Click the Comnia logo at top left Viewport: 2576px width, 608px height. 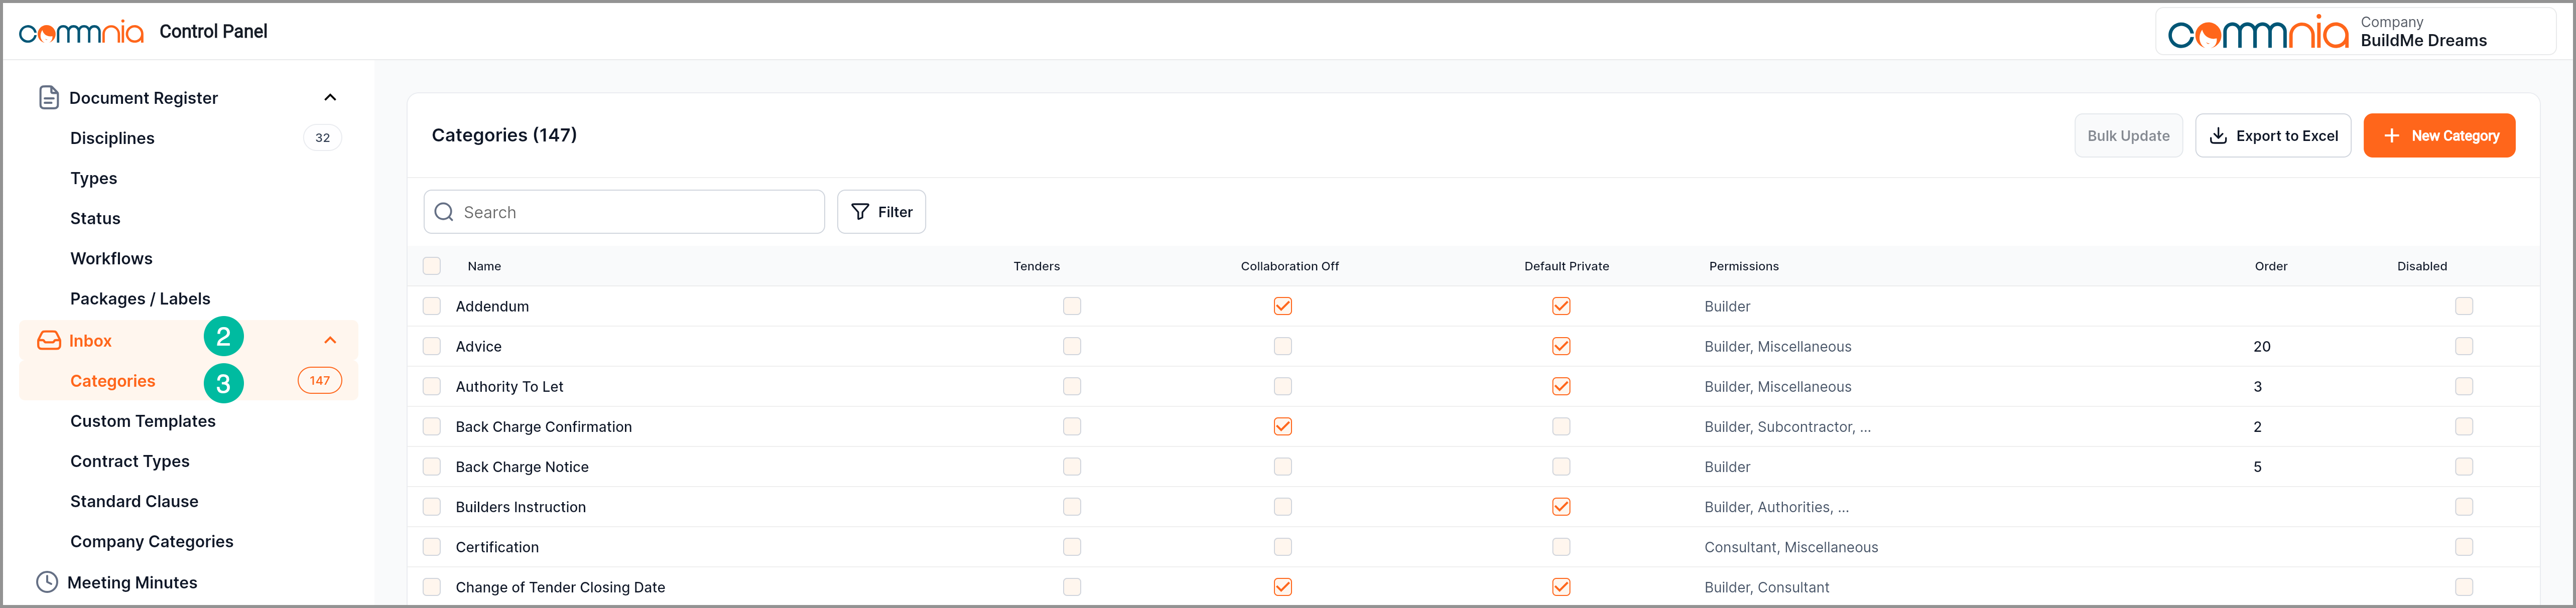[x=82, y=32]
